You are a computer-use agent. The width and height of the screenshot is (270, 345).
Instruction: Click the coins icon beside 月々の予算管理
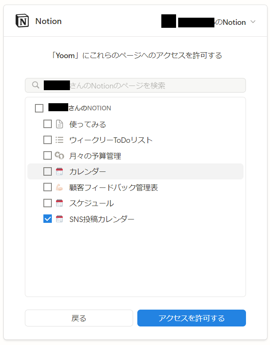point(59,156)
